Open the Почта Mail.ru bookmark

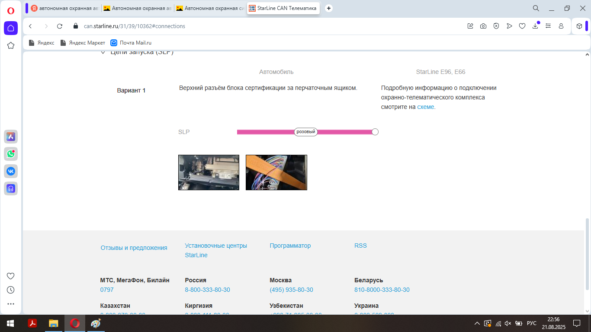pos(131,43)
